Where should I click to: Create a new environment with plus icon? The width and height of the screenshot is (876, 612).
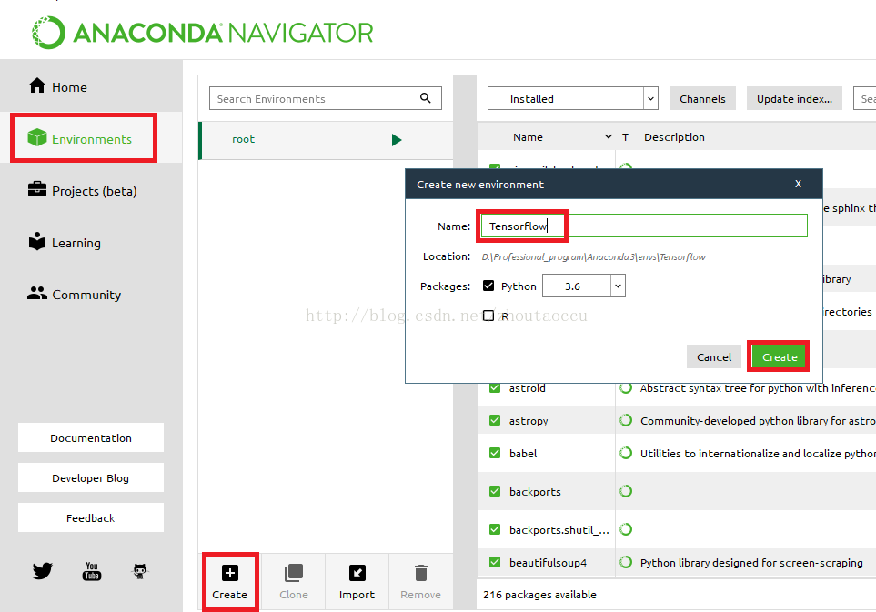tap(229, 582)
